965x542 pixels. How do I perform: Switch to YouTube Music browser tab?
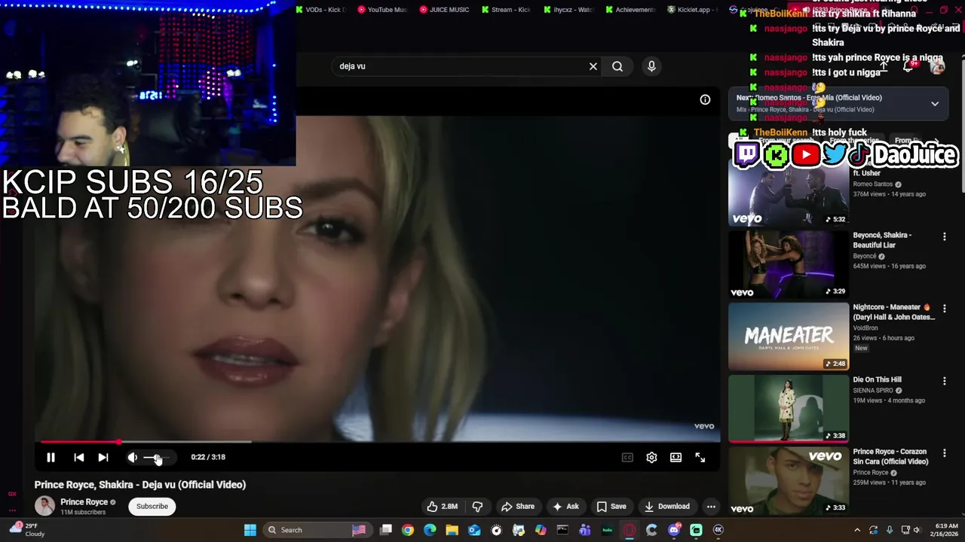pyautogui.click(x=383, y=10)
